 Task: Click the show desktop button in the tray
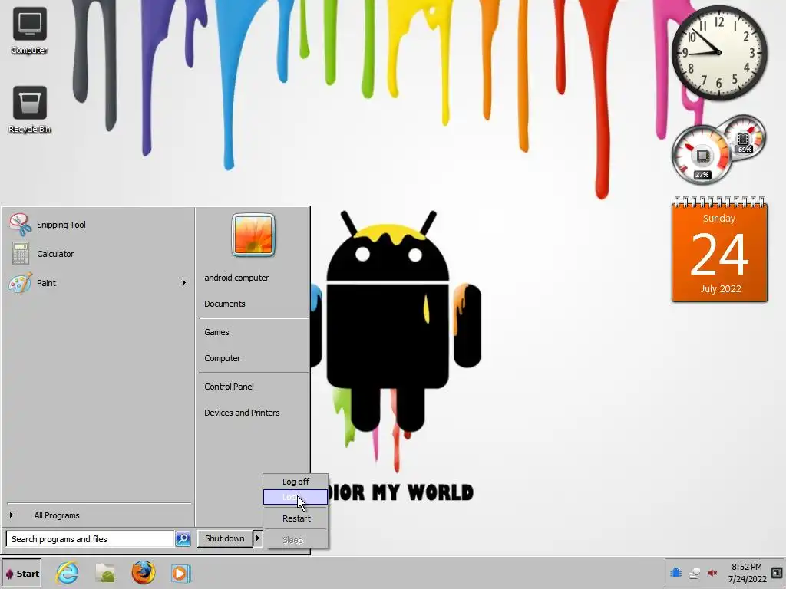(x=777, y=572)
